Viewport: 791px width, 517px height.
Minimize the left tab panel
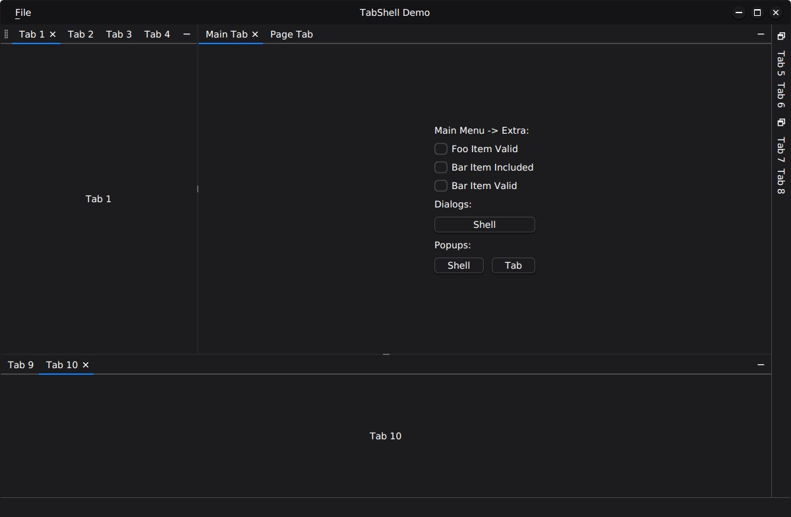tap(187, 34)
